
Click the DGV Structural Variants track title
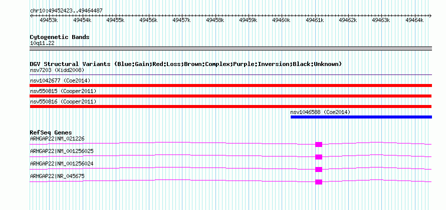pos(186,64)
